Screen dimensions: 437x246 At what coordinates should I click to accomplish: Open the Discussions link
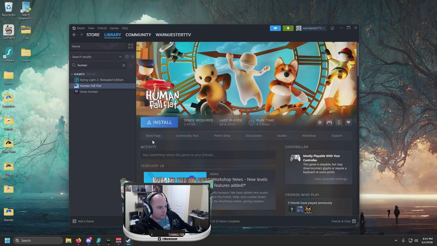(254, 136)
